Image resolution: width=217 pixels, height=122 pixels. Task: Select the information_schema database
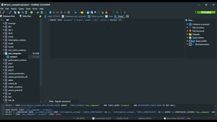pyautogui.click(x=17, y=40)
